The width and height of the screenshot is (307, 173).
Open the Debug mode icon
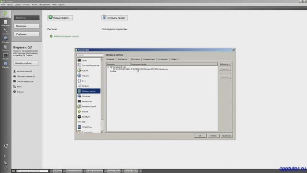(x=5, y=39)
